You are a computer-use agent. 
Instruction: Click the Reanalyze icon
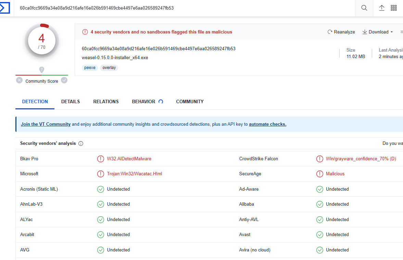[x=330, y=32]
